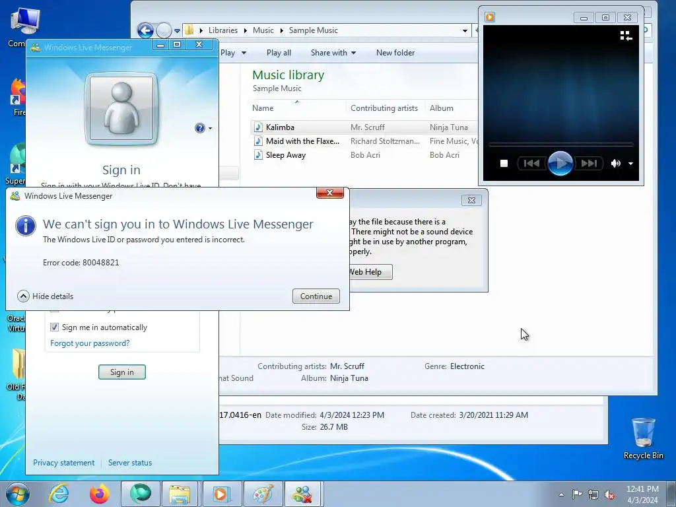Select Maid with the Flaxe... file
This screenshot has width=676, height=507.
(302, 141)
